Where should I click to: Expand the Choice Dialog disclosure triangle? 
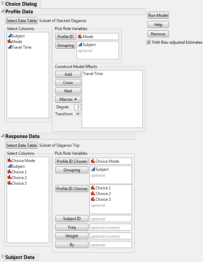3,4
